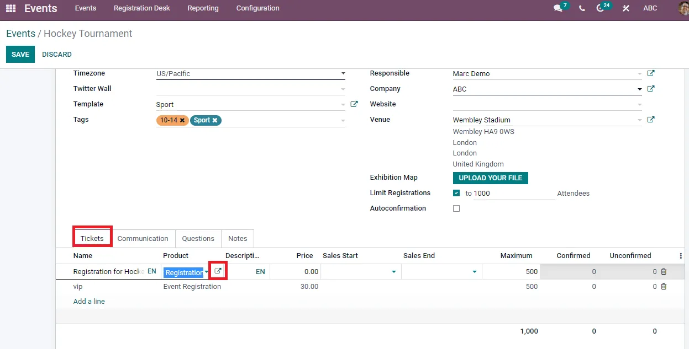Click the vip Event Registration product cell
Image resolution: width=689 pixels, height=349 pixels.
coord(192,287)
